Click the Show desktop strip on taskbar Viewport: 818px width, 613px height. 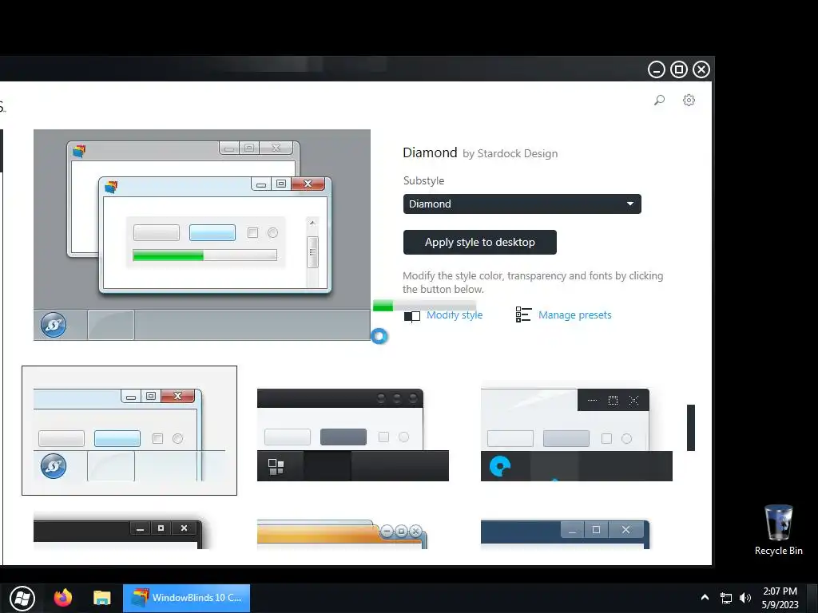pyautogui.click(x=812, y=598)
